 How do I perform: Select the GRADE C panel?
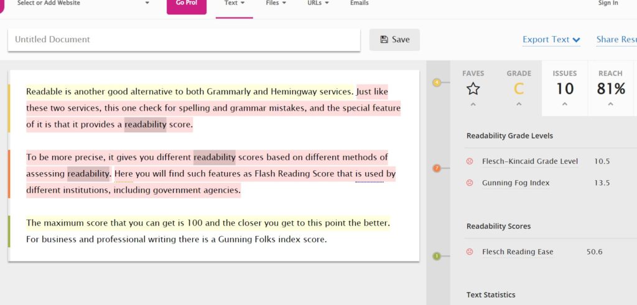pyautogui.click(x=519, y=88)
